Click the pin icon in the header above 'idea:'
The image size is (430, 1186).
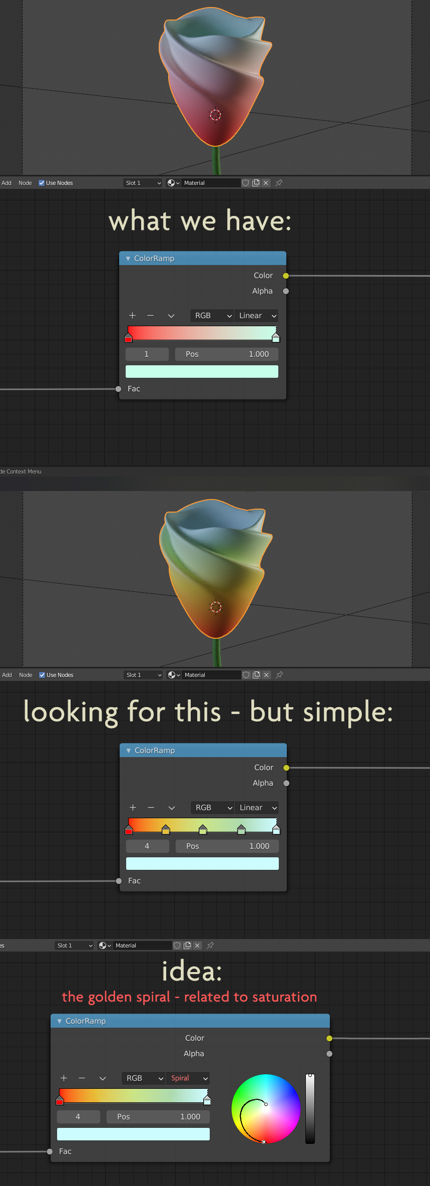pos(210,945)
